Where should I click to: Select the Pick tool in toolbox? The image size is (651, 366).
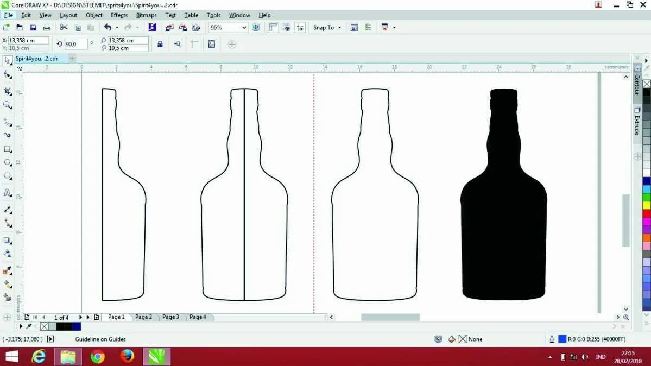click(8, 61)
